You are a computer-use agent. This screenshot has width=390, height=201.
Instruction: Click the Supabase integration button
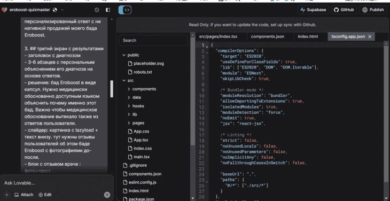point(313,10)
